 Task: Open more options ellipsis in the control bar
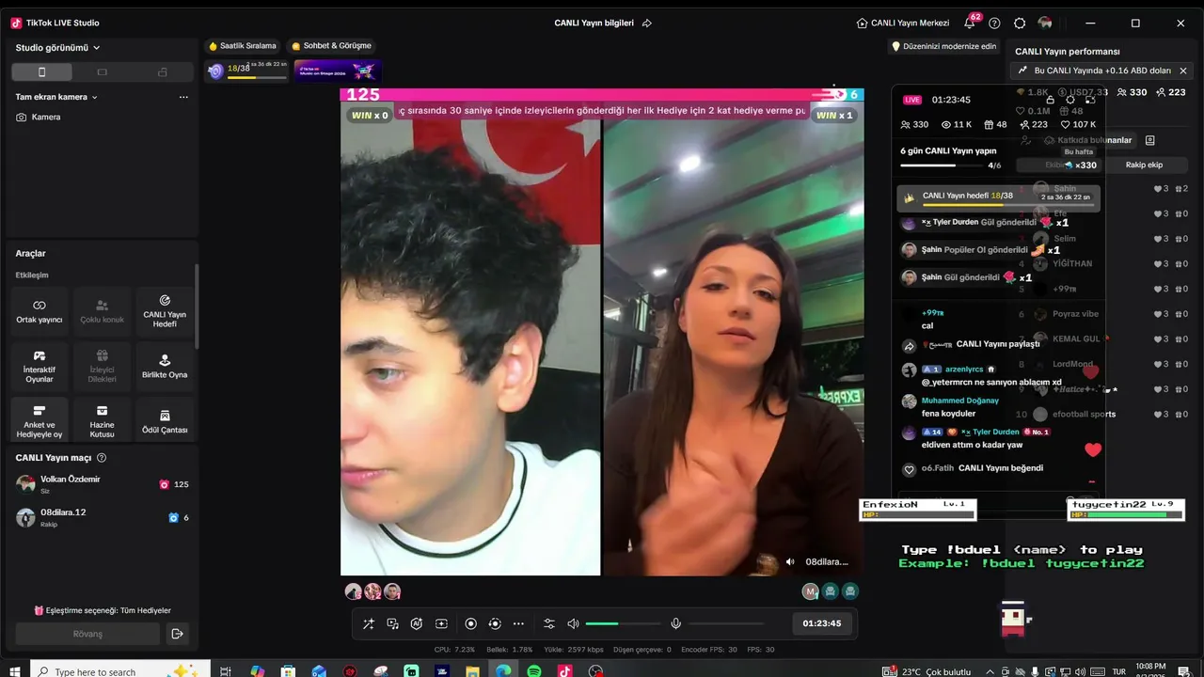click(519, 623)
